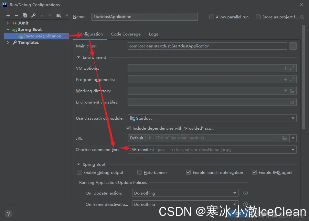Browse folder for JRE path
The height and width of the screenshot is (221, 309).
tap(285, 138)
